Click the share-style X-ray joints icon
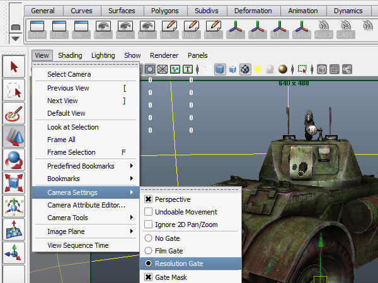Screen dimensions: 378x283 coord(347,70)
